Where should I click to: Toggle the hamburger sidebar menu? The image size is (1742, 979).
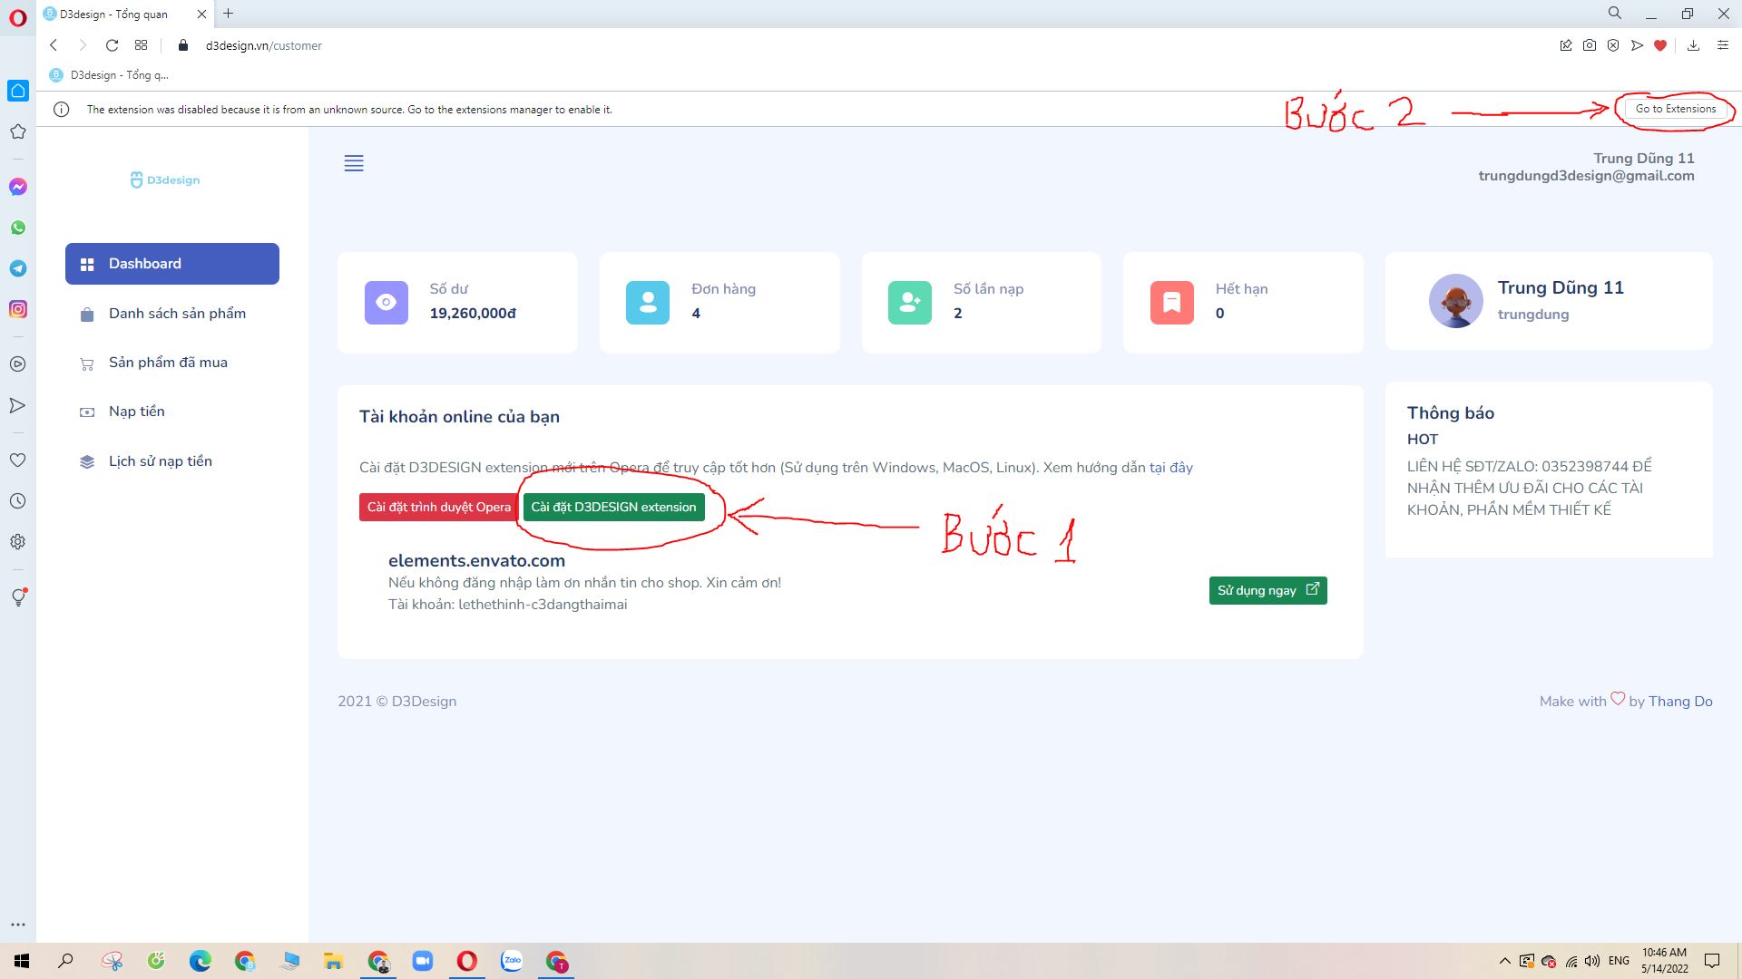pos(354,163)
